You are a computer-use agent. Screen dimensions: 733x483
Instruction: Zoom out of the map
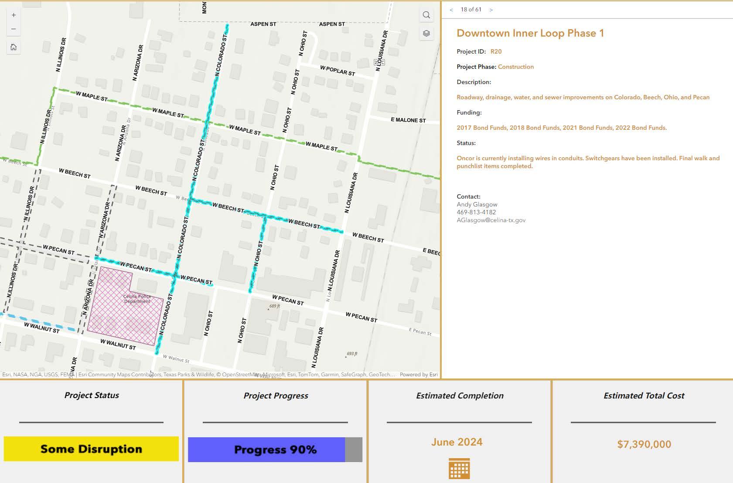click(14, 29)
